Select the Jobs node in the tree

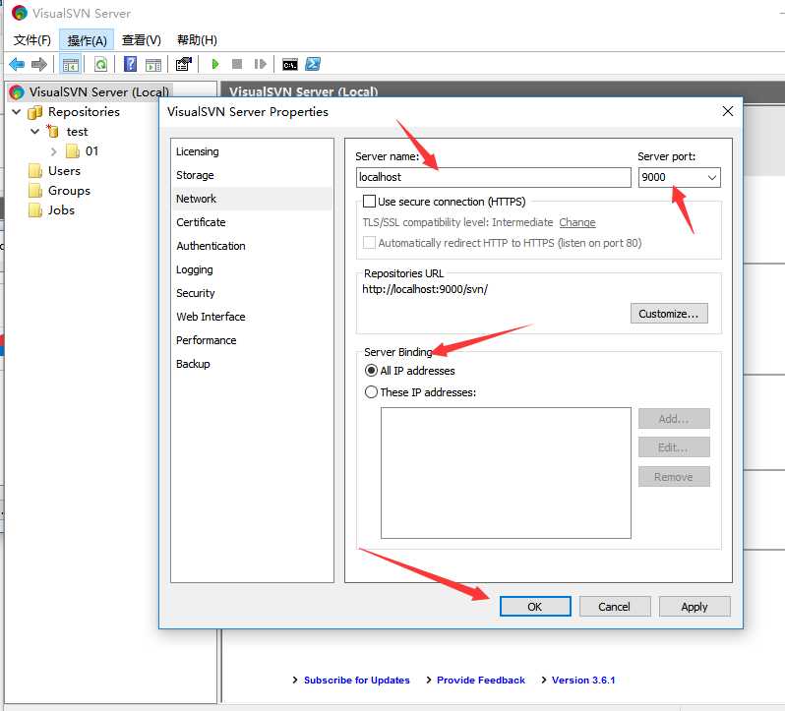coord(61,210)
